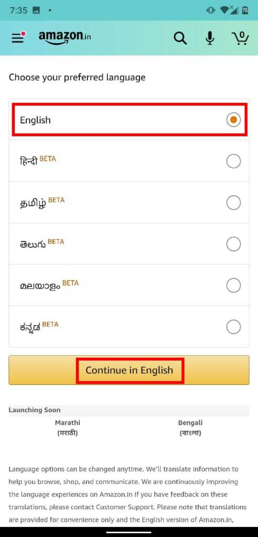Viewport: 258px width, 537px height.
Task: Tap the amazon.in logo
Action: tap(64, 38)
